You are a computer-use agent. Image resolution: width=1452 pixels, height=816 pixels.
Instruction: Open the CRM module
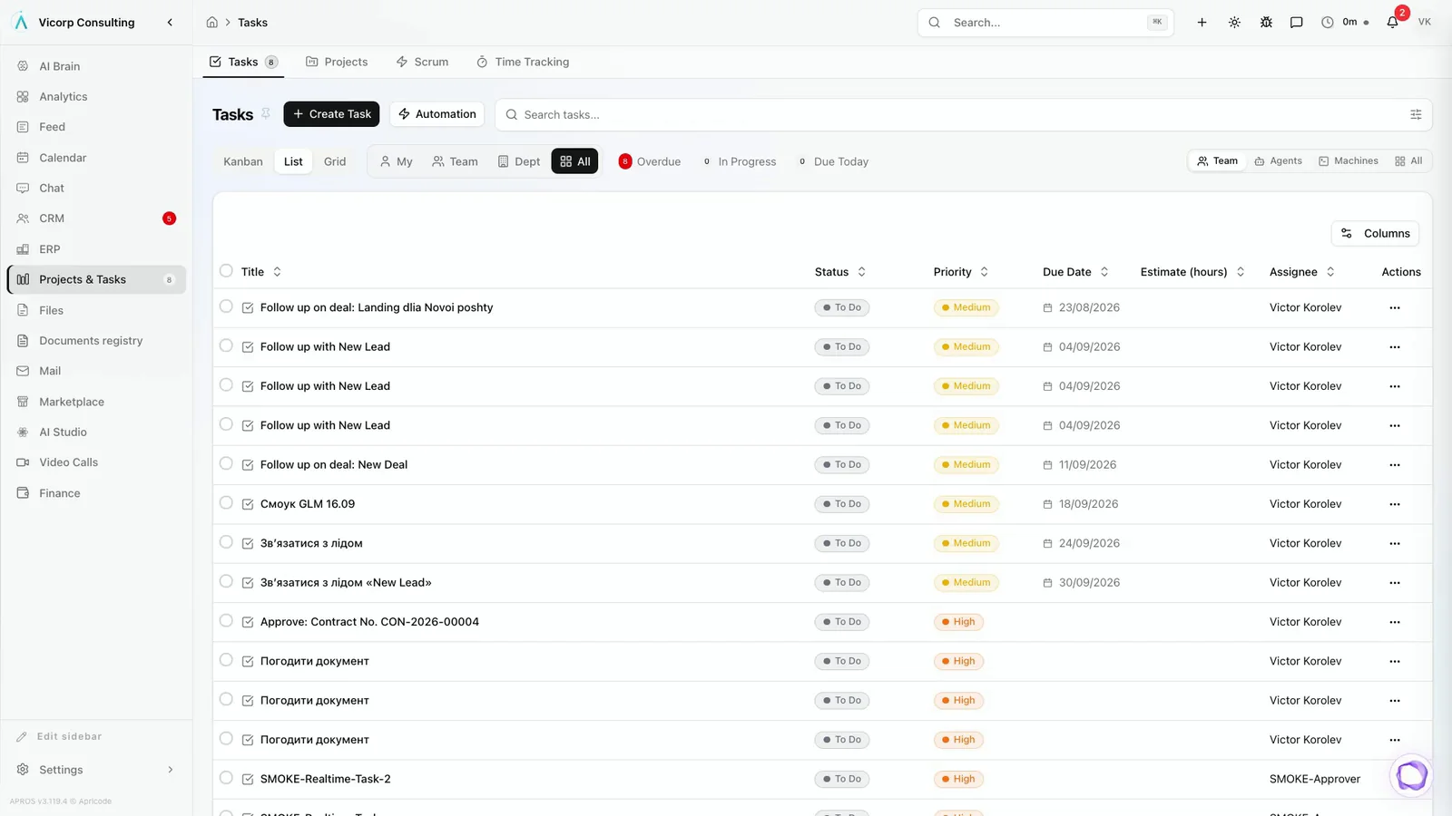point(96,219)
